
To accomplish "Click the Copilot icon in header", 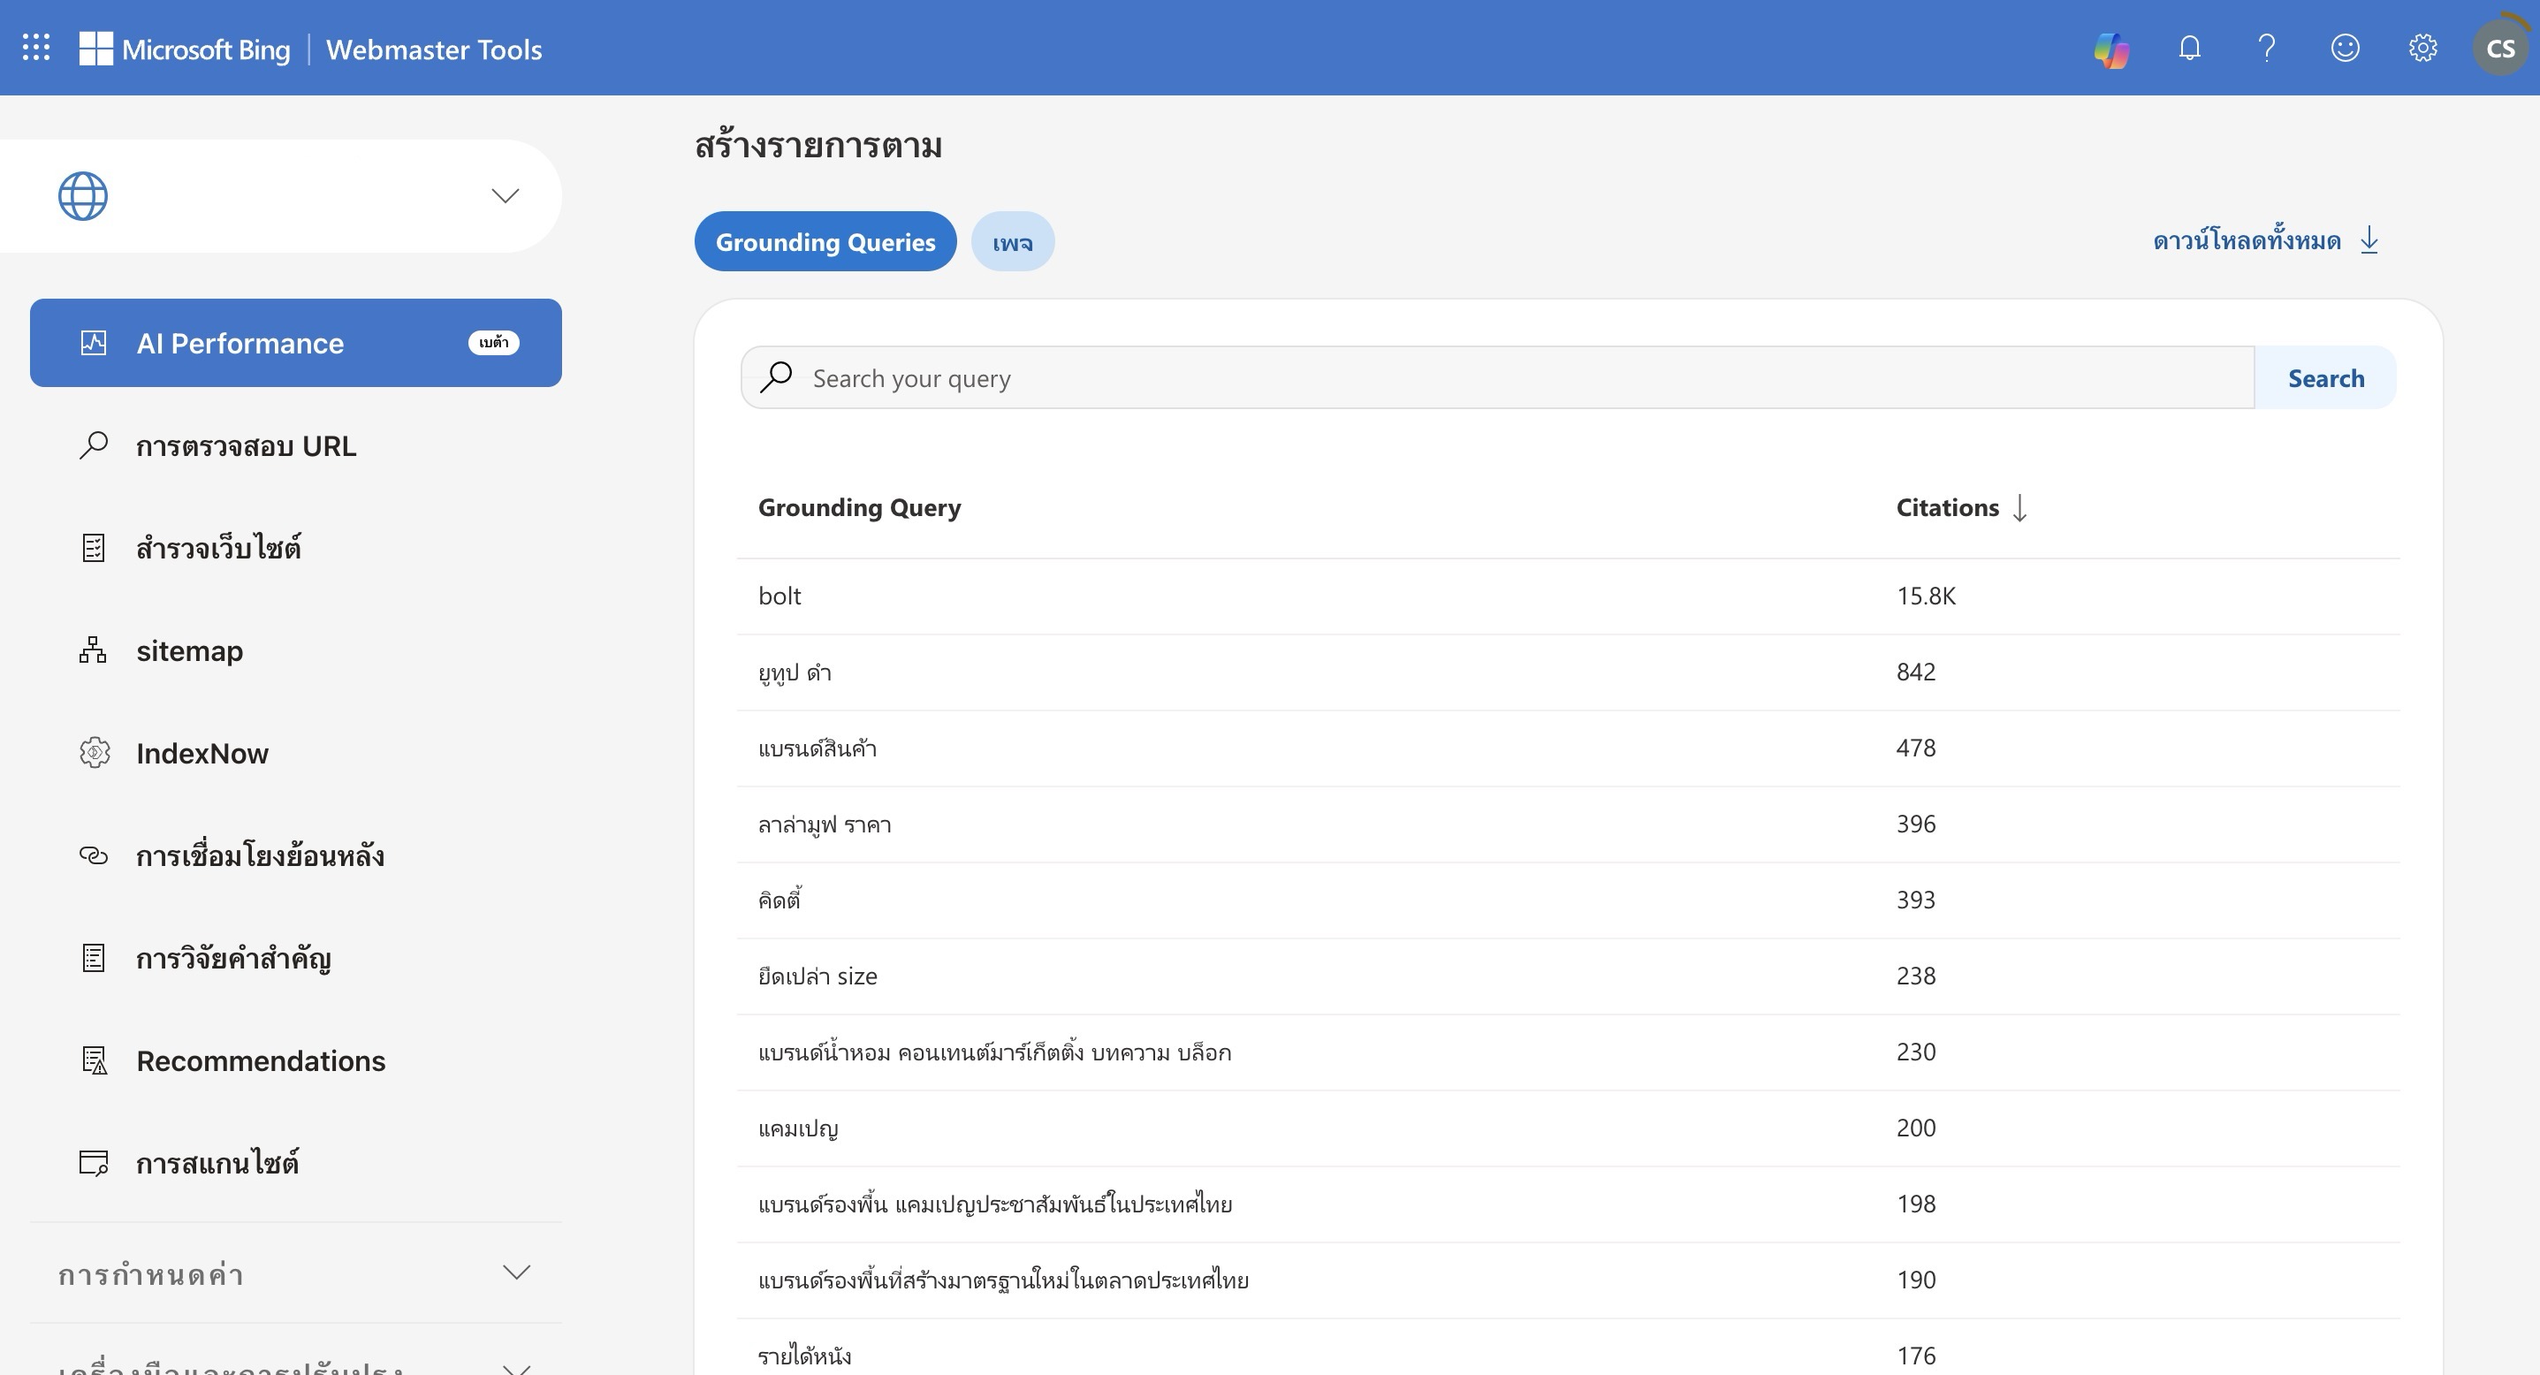I will (2111, 49).
